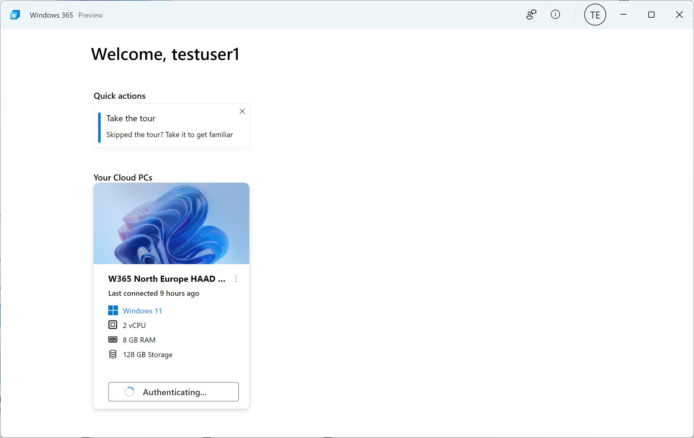Click the '8 GB RAM' text
This screenshot has height=438, width=694.
tap(139, 340)
